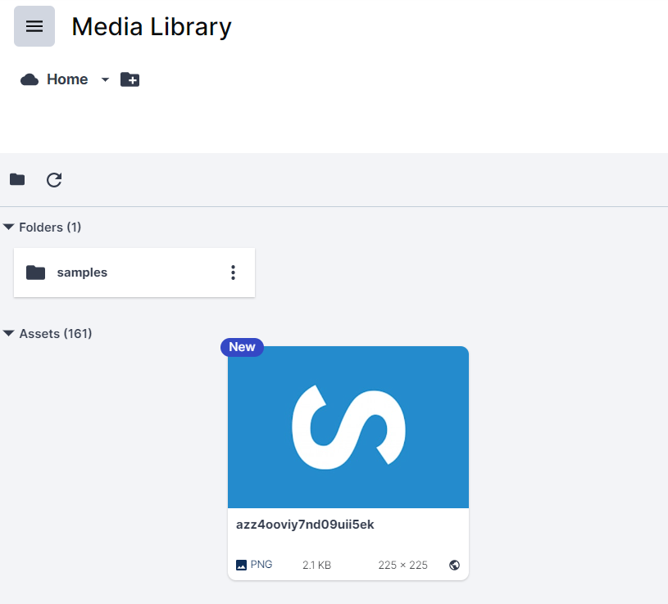Click the image type icon beside PNG
This screenshot has width=668, height=604.
click(241, 565)
